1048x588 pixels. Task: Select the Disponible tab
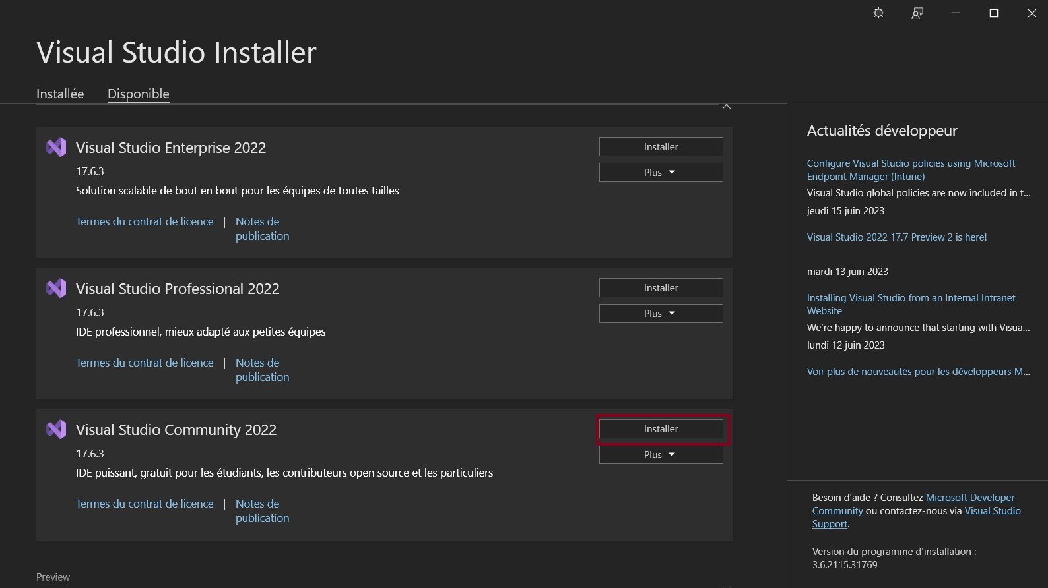coord(139,94)
